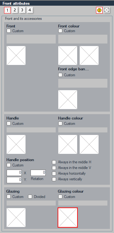Tick the Divided glazing checkbox
The width and height of the screenshot is (114, 233).
pyautogui.click(x=30, y=197)
